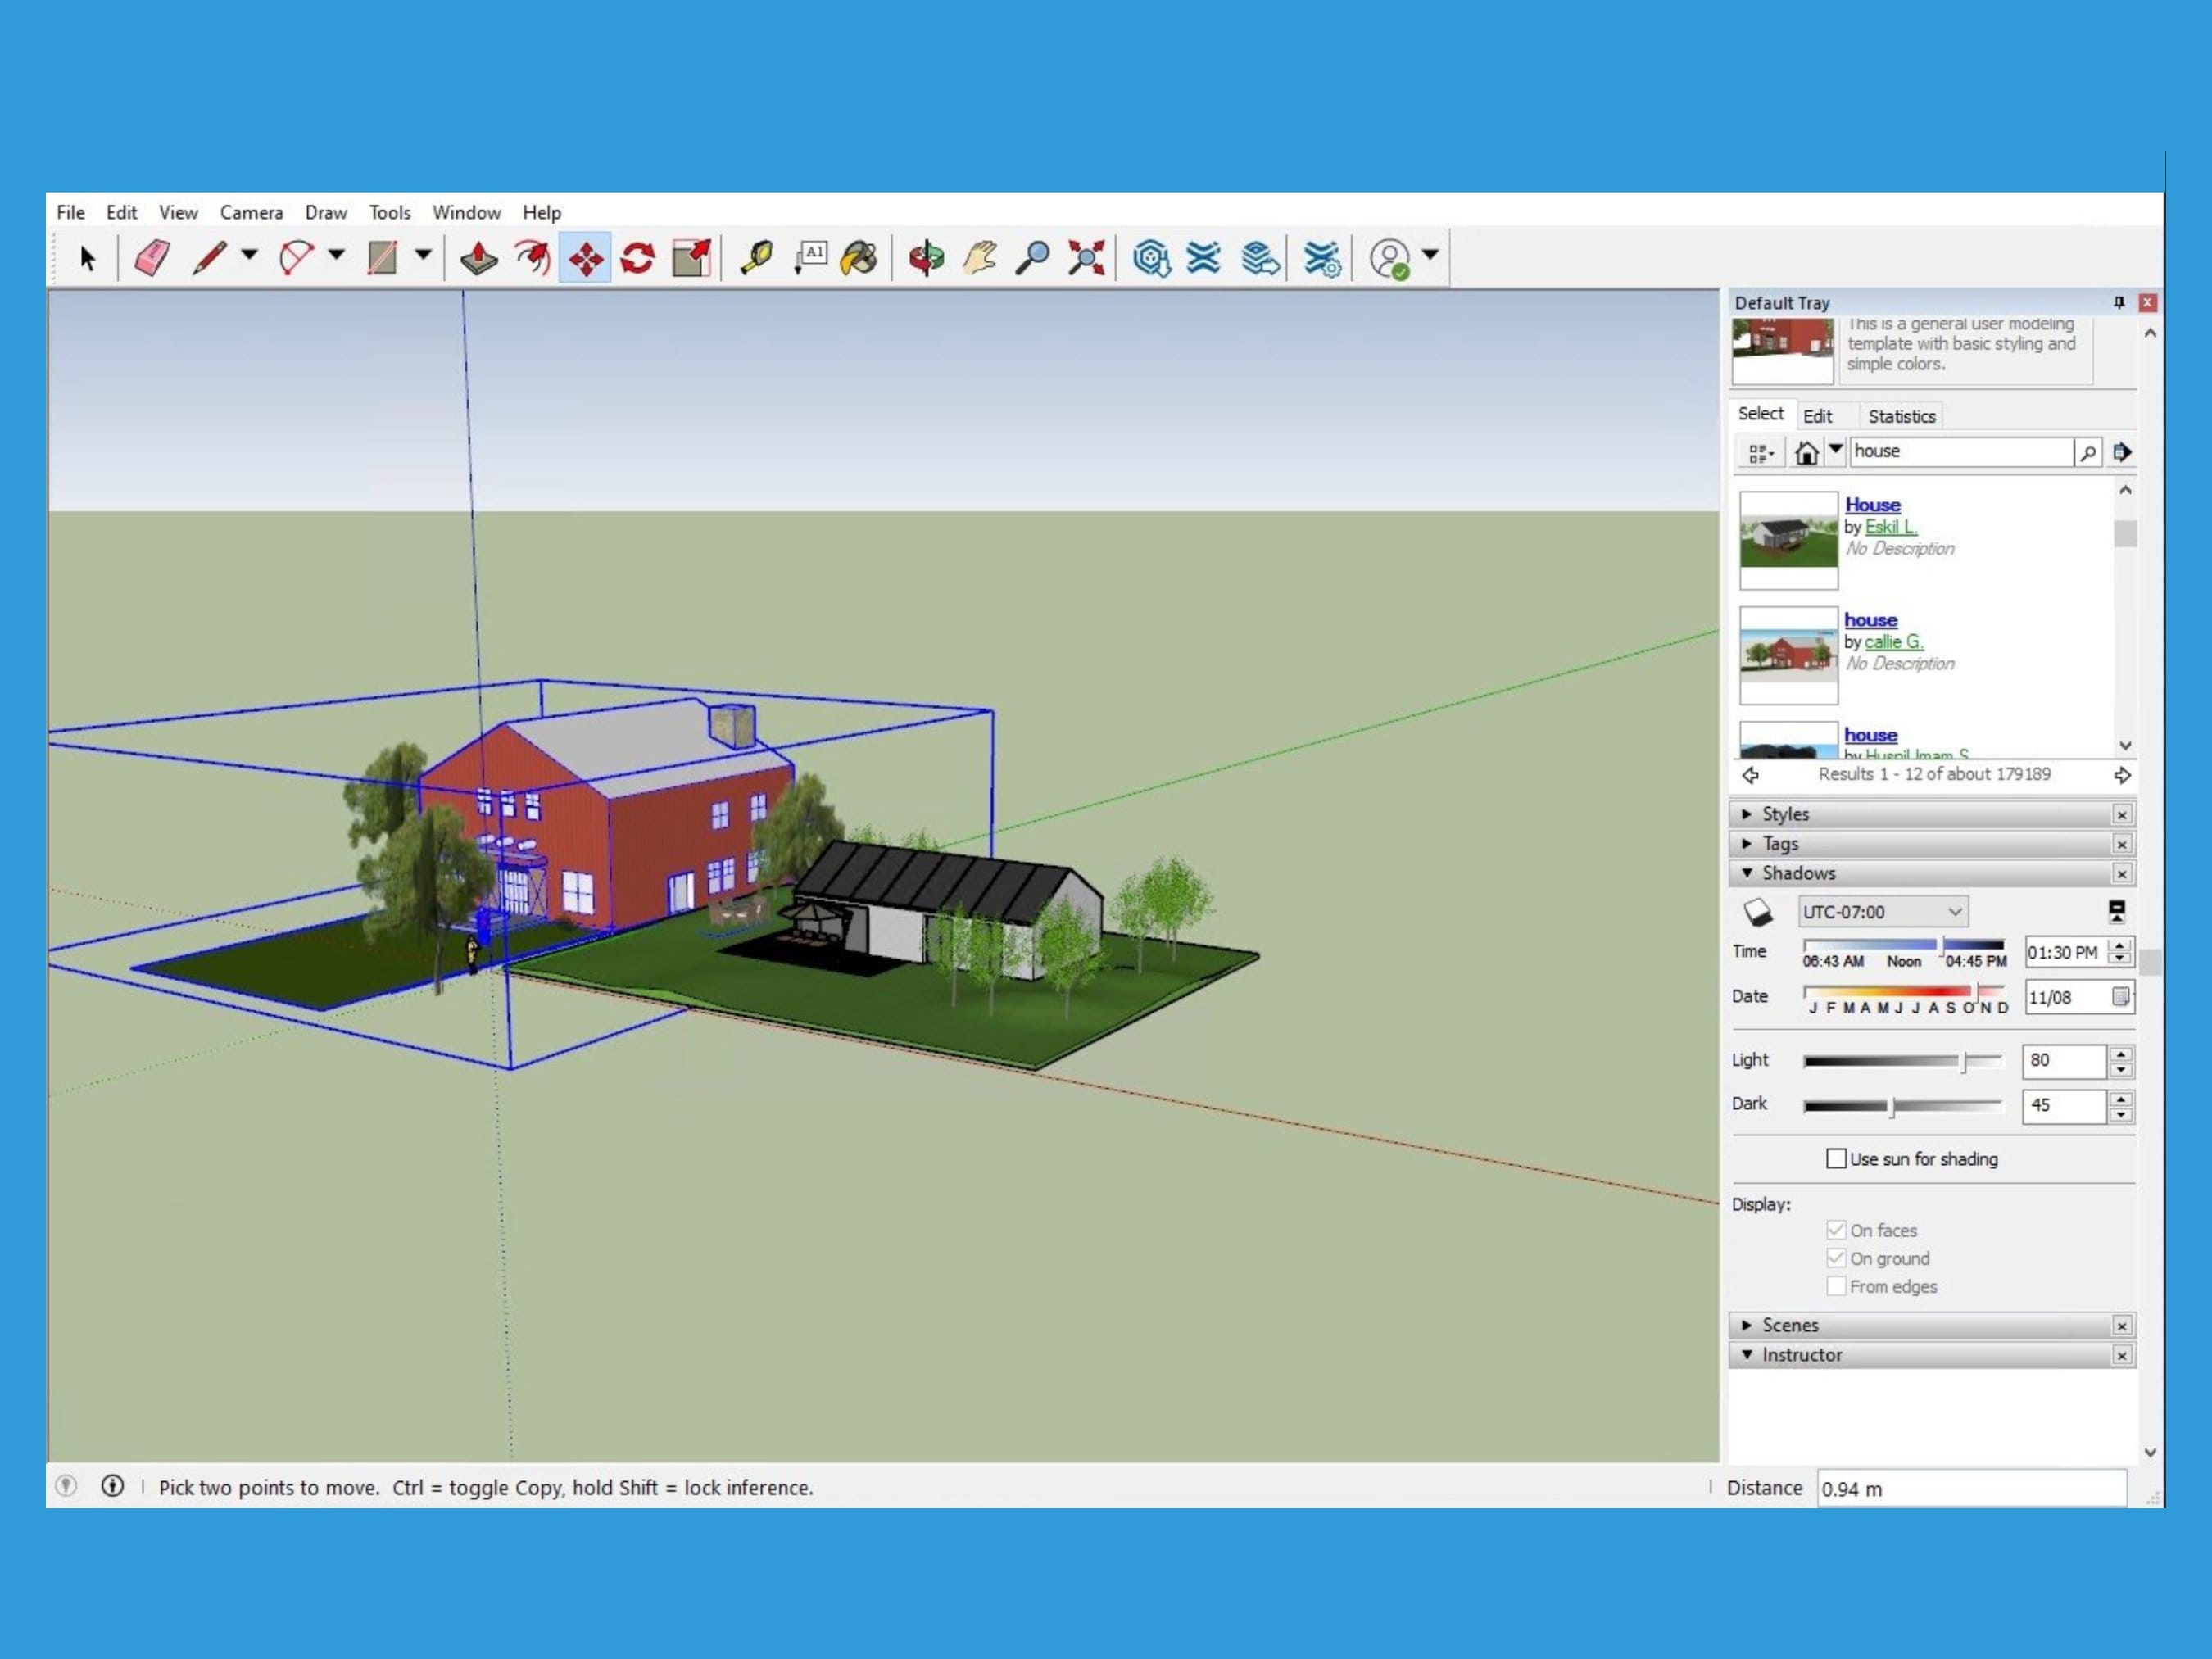The width and height of the screenshot is (2212, 1659).
Task: Choose the Line pencil tool
Action: coord(209,258)
